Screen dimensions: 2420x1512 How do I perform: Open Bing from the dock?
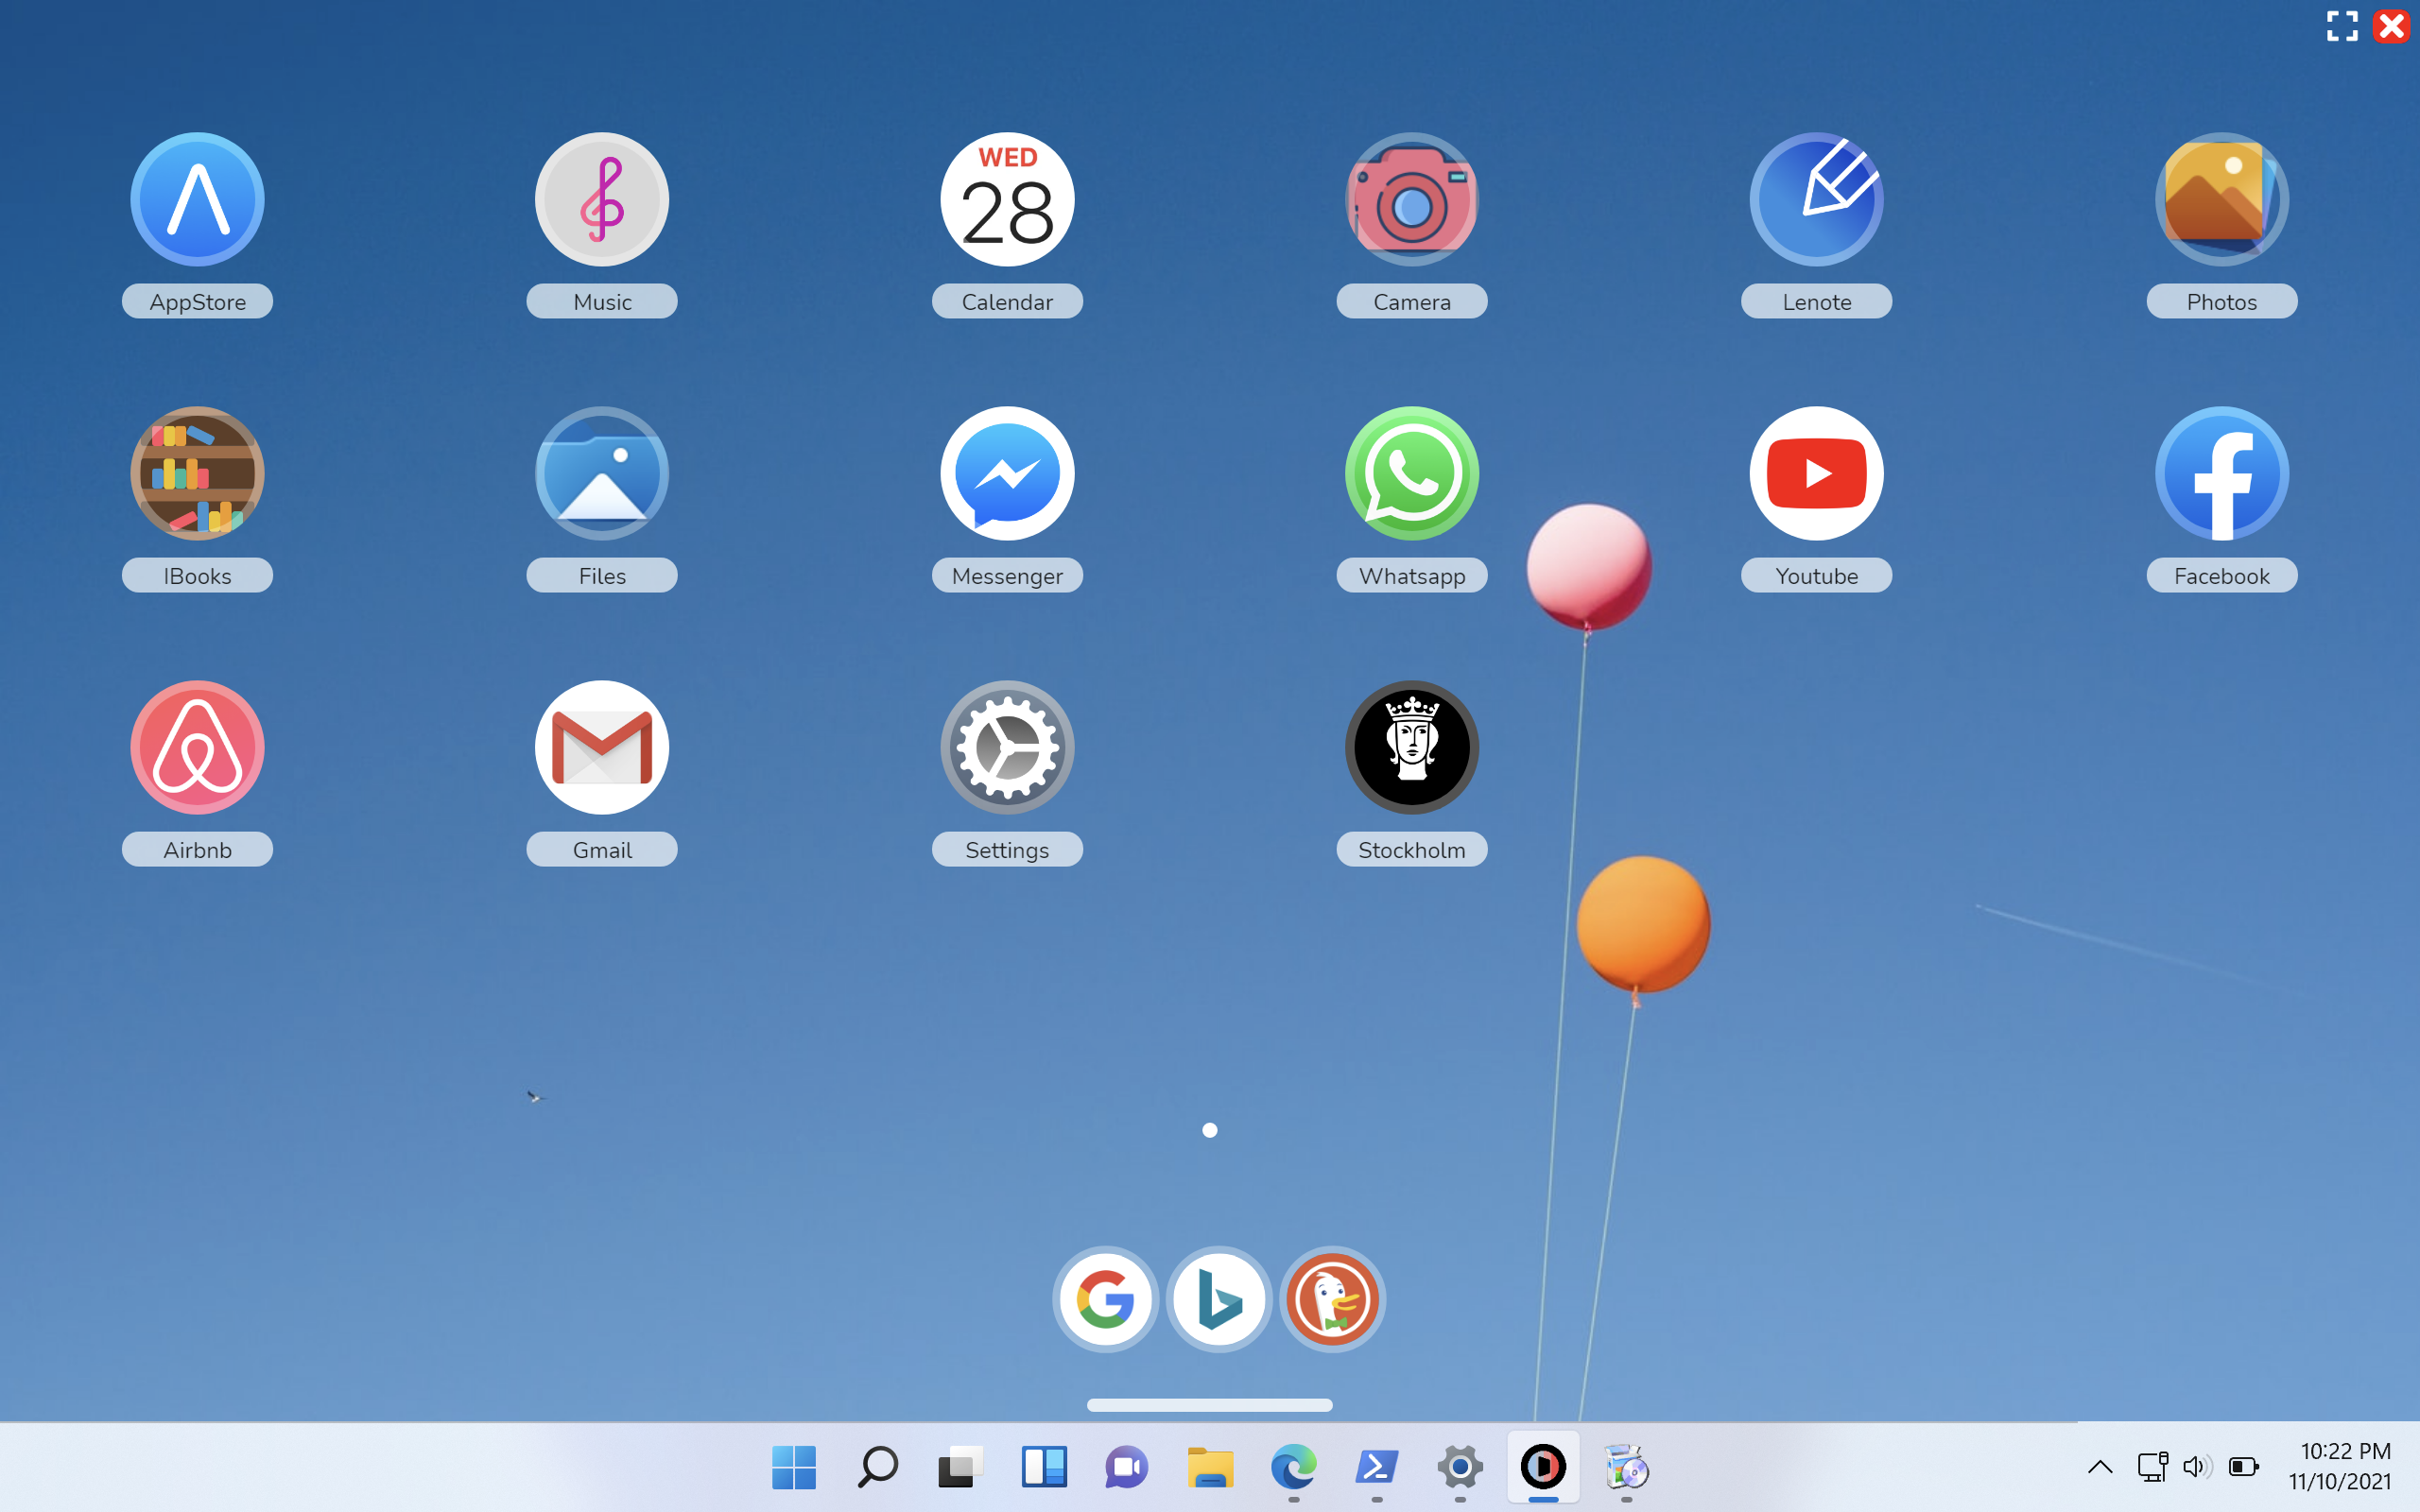pyautogui.click(x=1218, y=1299)
